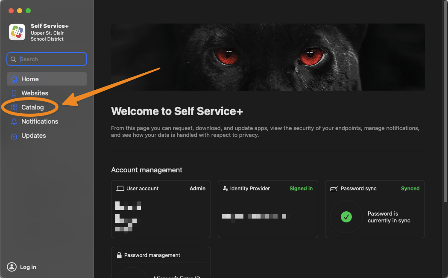Click the Password management lock icon

point(119,255)
